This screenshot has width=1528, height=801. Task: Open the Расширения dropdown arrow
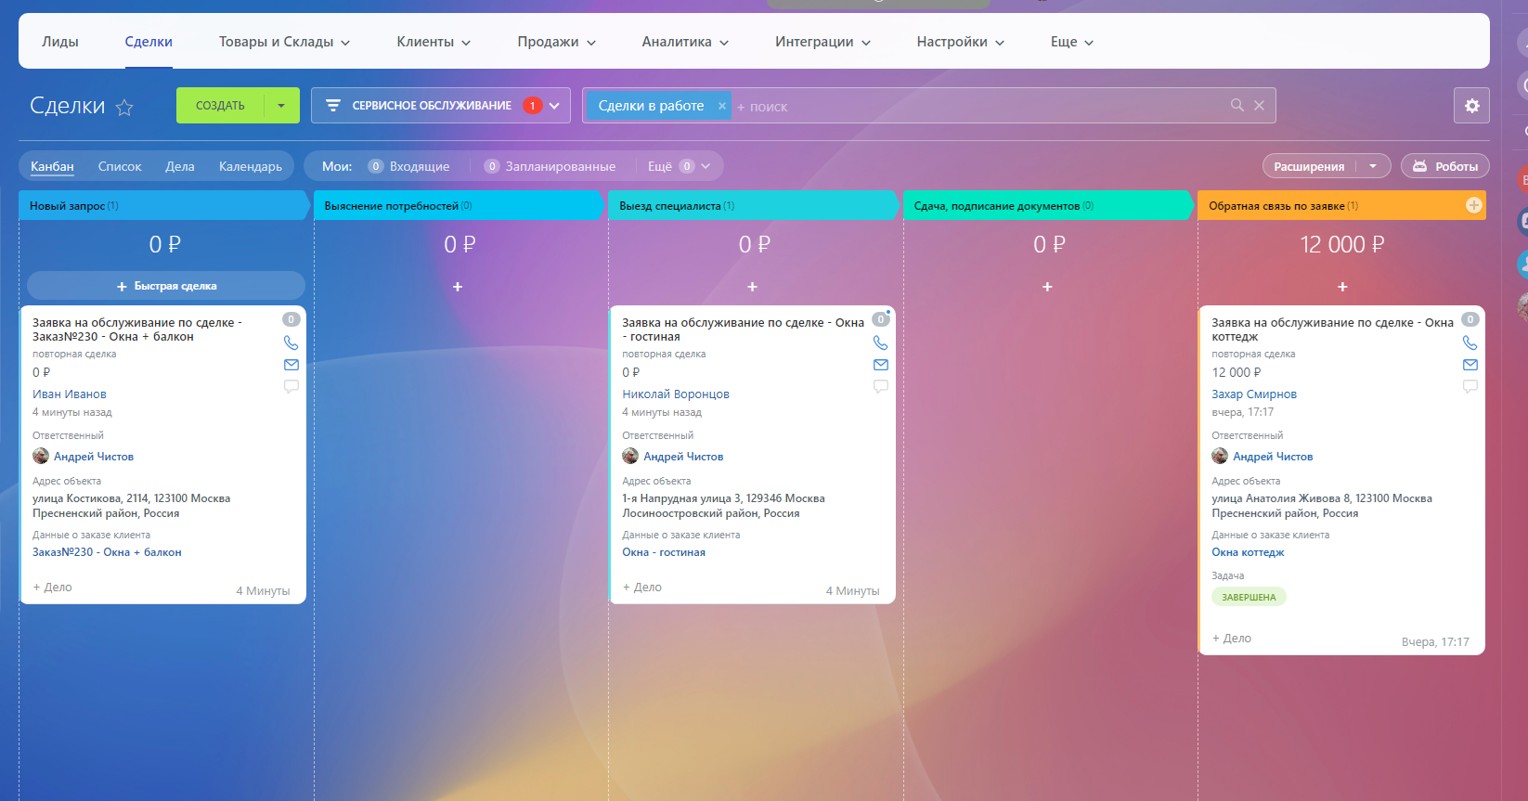pos(1373,166)
